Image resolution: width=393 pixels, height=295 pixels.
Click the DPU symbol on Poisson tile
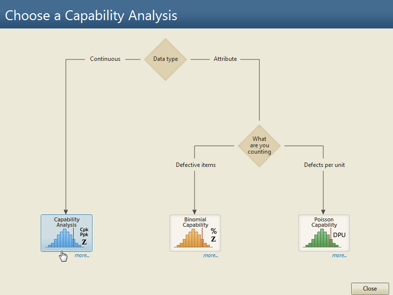(339, 235)
